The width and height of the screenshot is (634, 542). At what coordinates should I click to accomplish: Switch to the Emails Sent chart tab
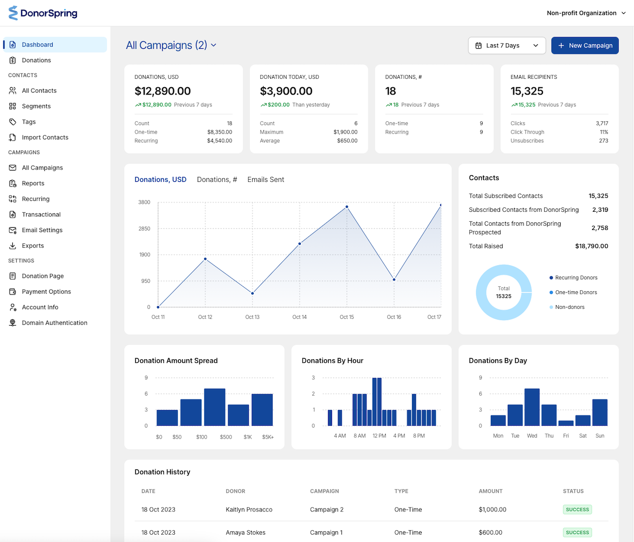pos(266,180)
